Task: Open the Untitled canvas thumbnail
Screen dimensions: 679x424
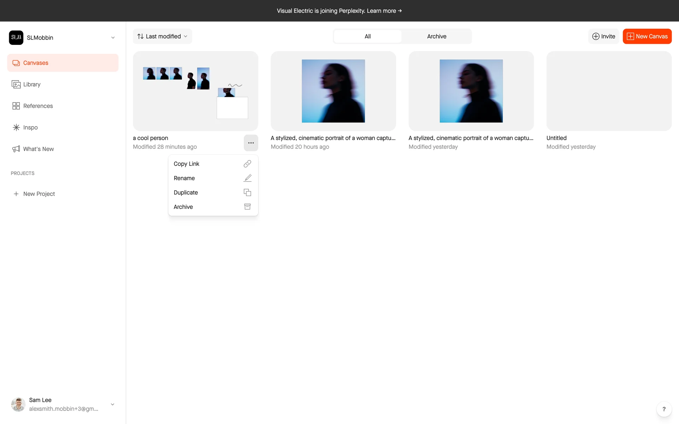Action: (x=609, y=91)
